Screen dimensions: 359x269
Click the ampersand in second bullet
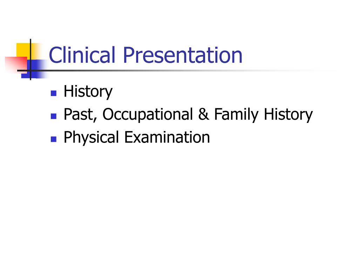[x=204, y=114]
